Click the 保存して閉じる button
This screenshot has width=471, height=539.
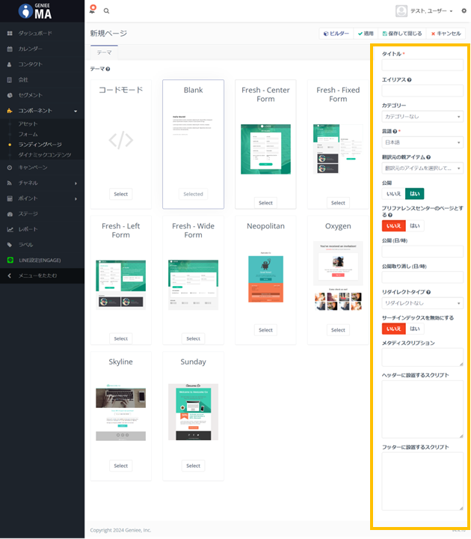[x=402, y=34]
